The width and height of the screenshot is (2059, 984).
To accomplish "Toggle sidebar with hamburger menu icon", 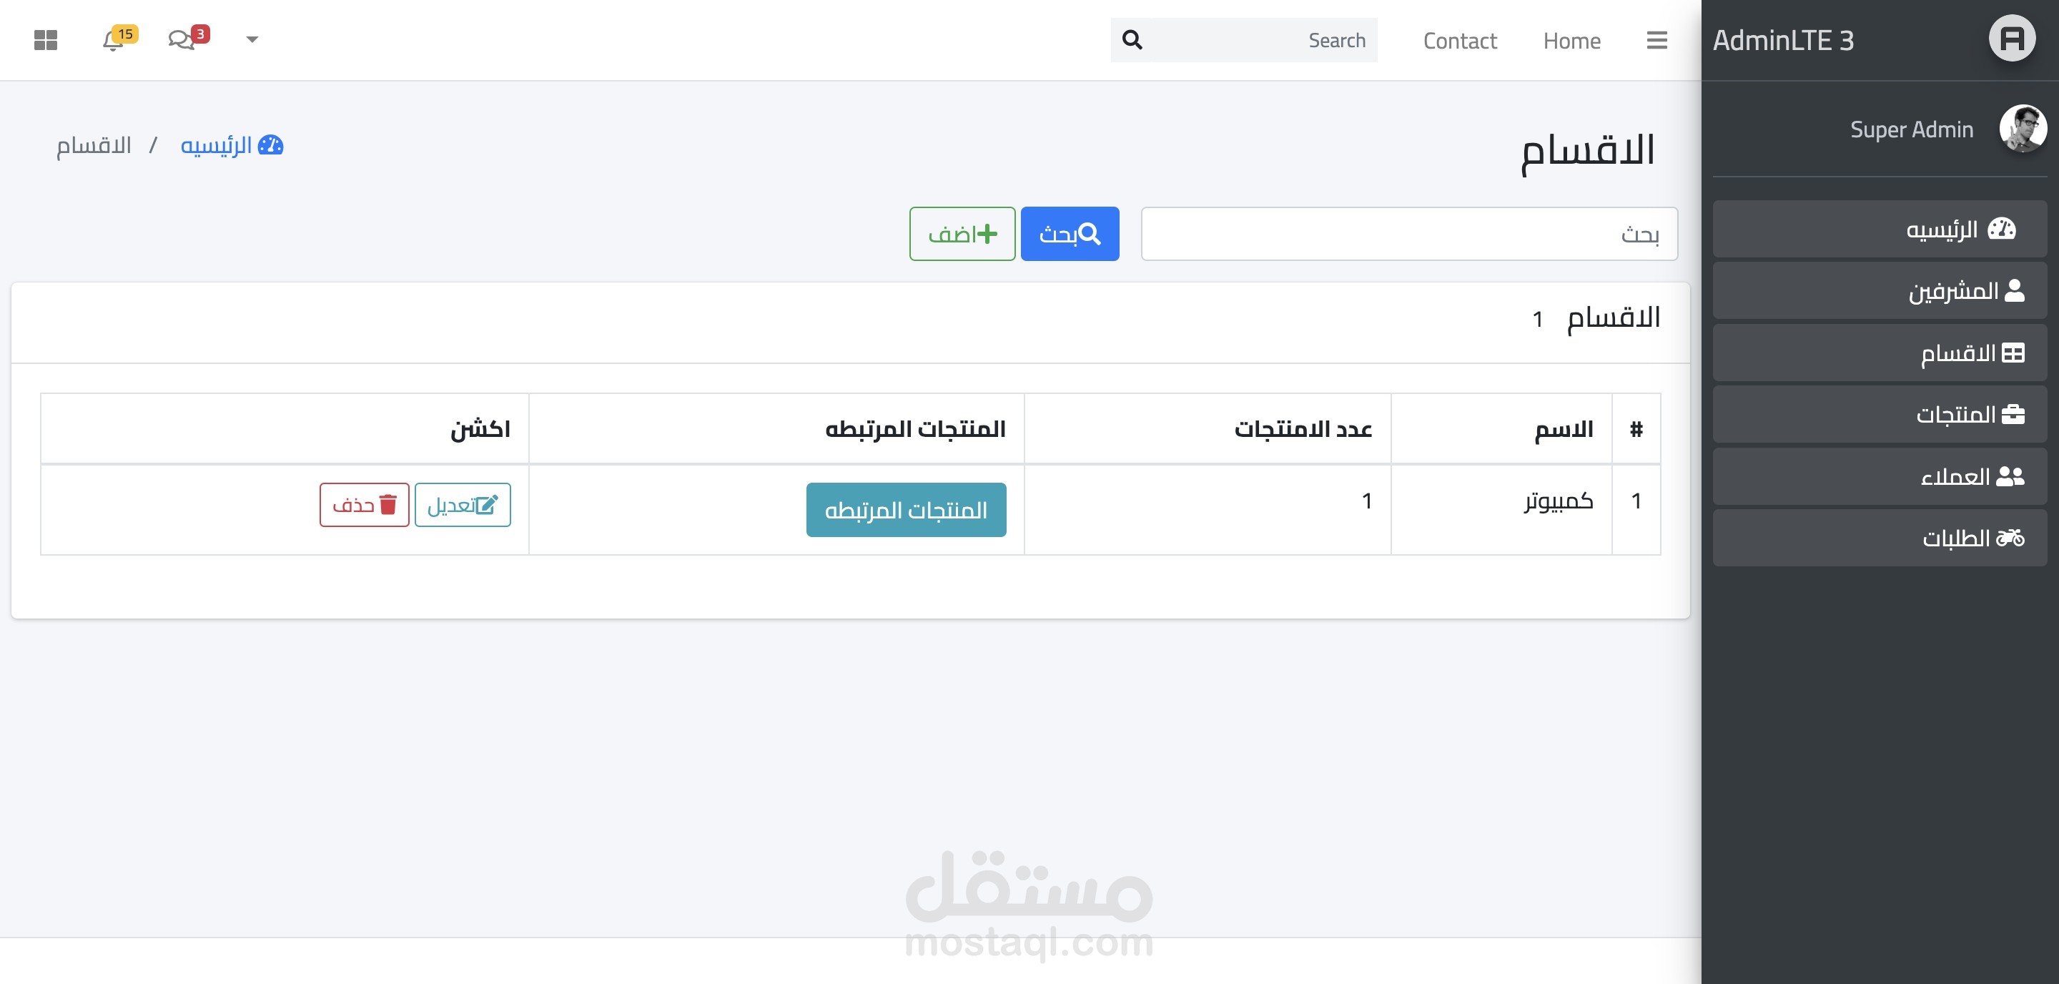I will point(1656,40).
